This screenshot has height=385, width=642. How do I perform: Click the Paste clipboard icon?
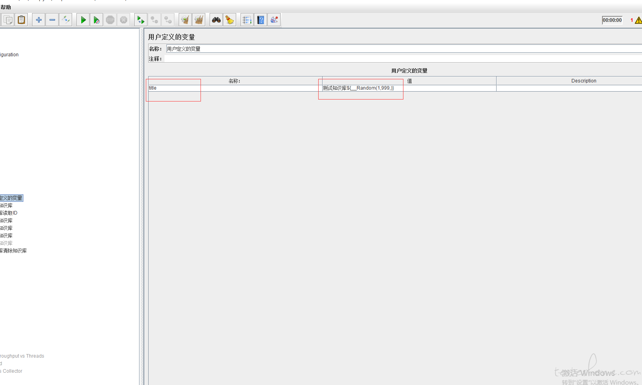[x=21, y=20]
